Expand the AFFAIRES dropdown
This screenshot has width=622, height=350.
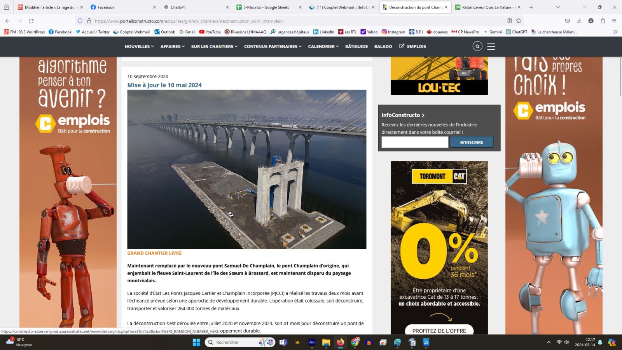[x=172, y=46]
